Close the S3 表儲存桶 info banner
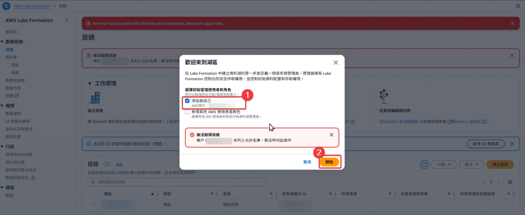This screenshot has width=525, height=215. (x=512, y=144)
